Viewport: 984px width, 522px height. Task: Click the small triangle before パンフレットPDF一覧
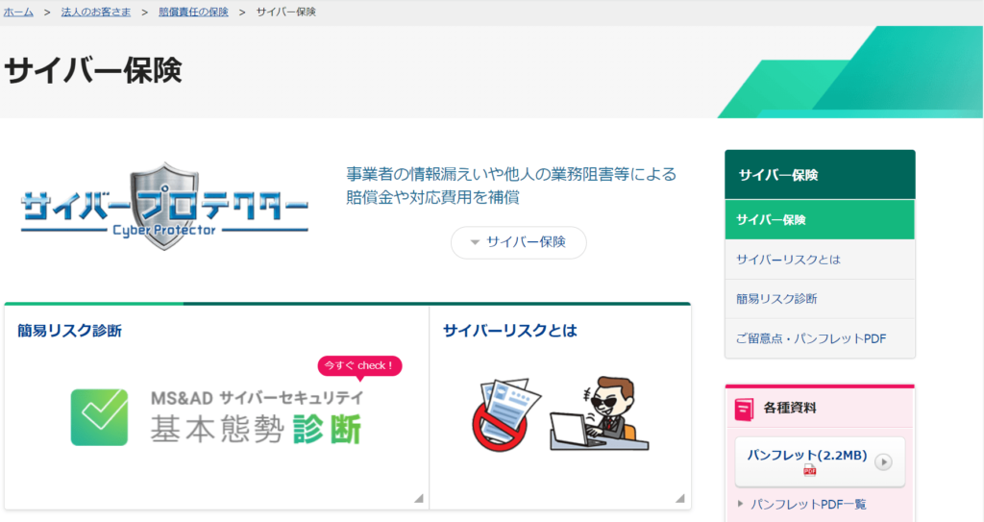click(741, 504)
